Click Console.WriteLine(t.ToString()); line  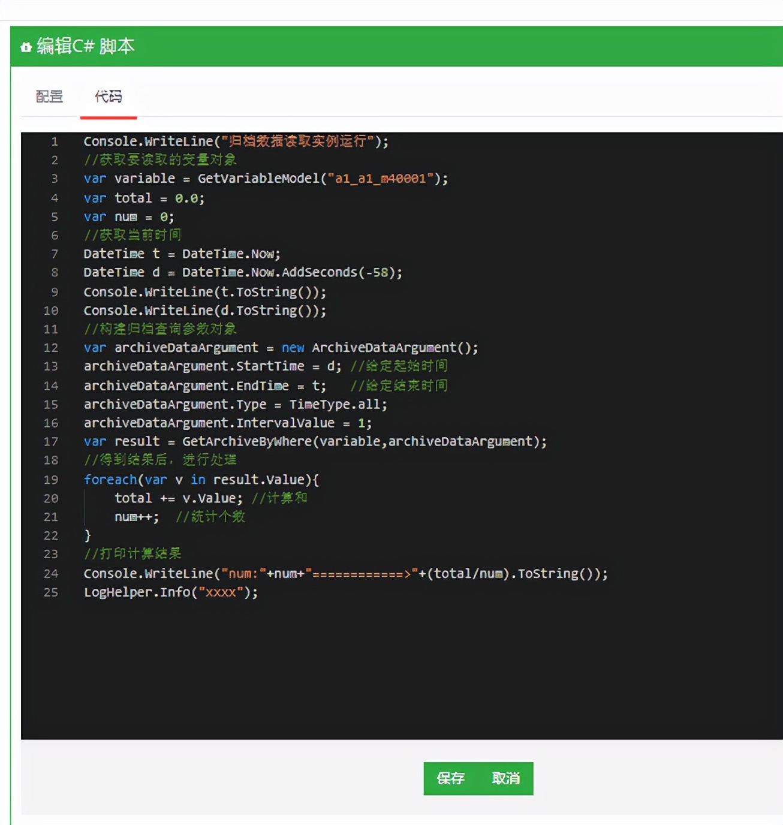point(205,292)
